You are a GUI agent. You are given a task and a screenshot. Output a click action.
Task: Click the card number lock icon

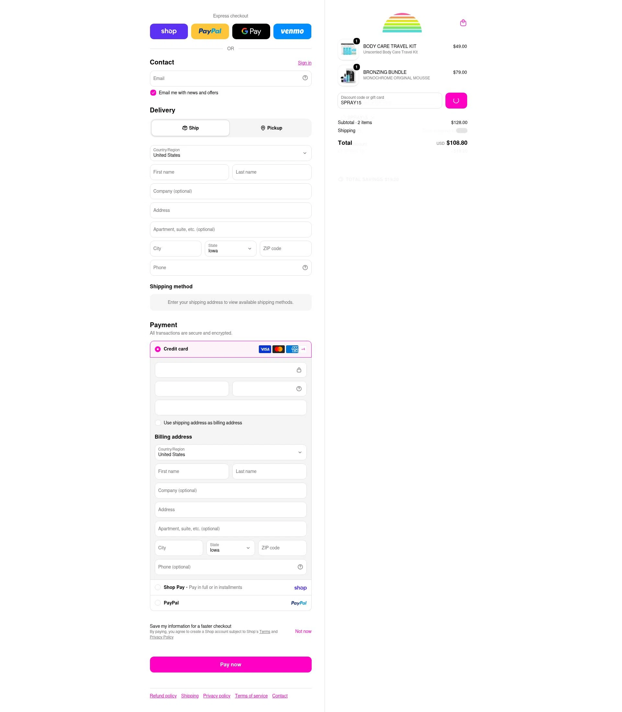(x=299, y=370)
